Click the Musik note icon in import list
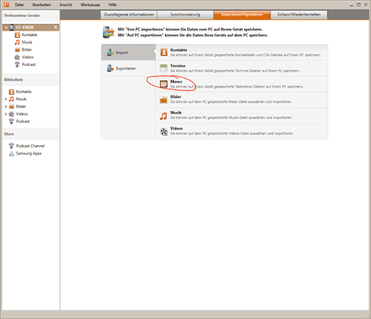Image resolution: width=371 pixels, height=319 pixels. (x=164, y=115)
